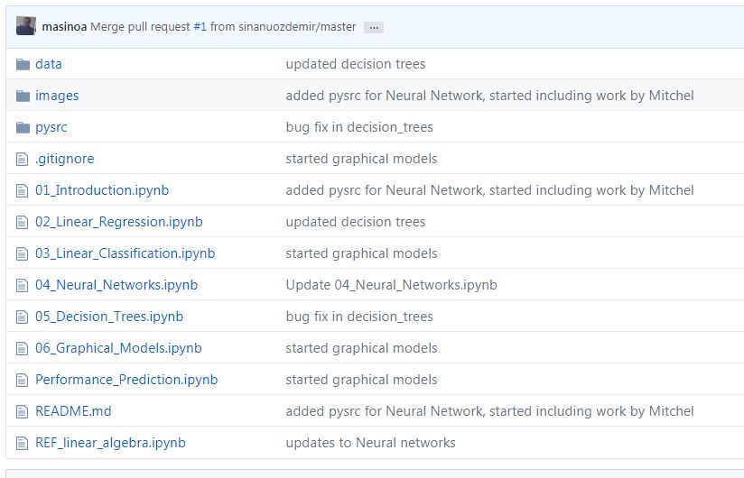This screenshot has width=744, height=478.
Task: Open masinoa's profile link
Action: pyautogui.click(x=64, y=26)
